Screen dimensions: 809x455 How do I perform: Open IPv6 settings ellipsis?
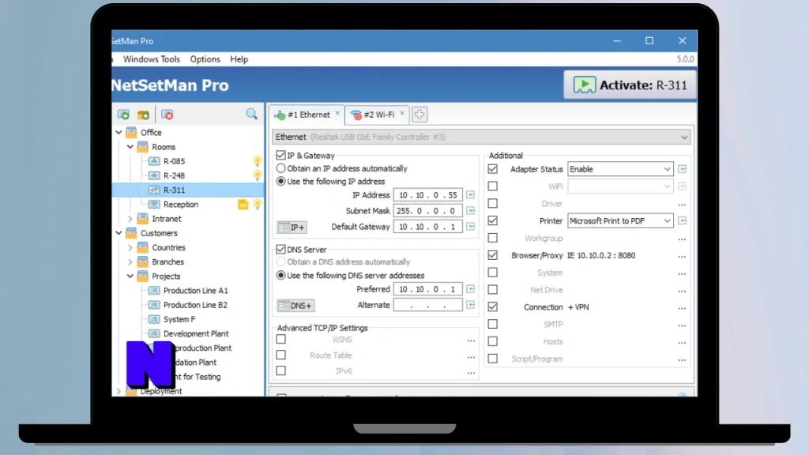tap(471, 373)
